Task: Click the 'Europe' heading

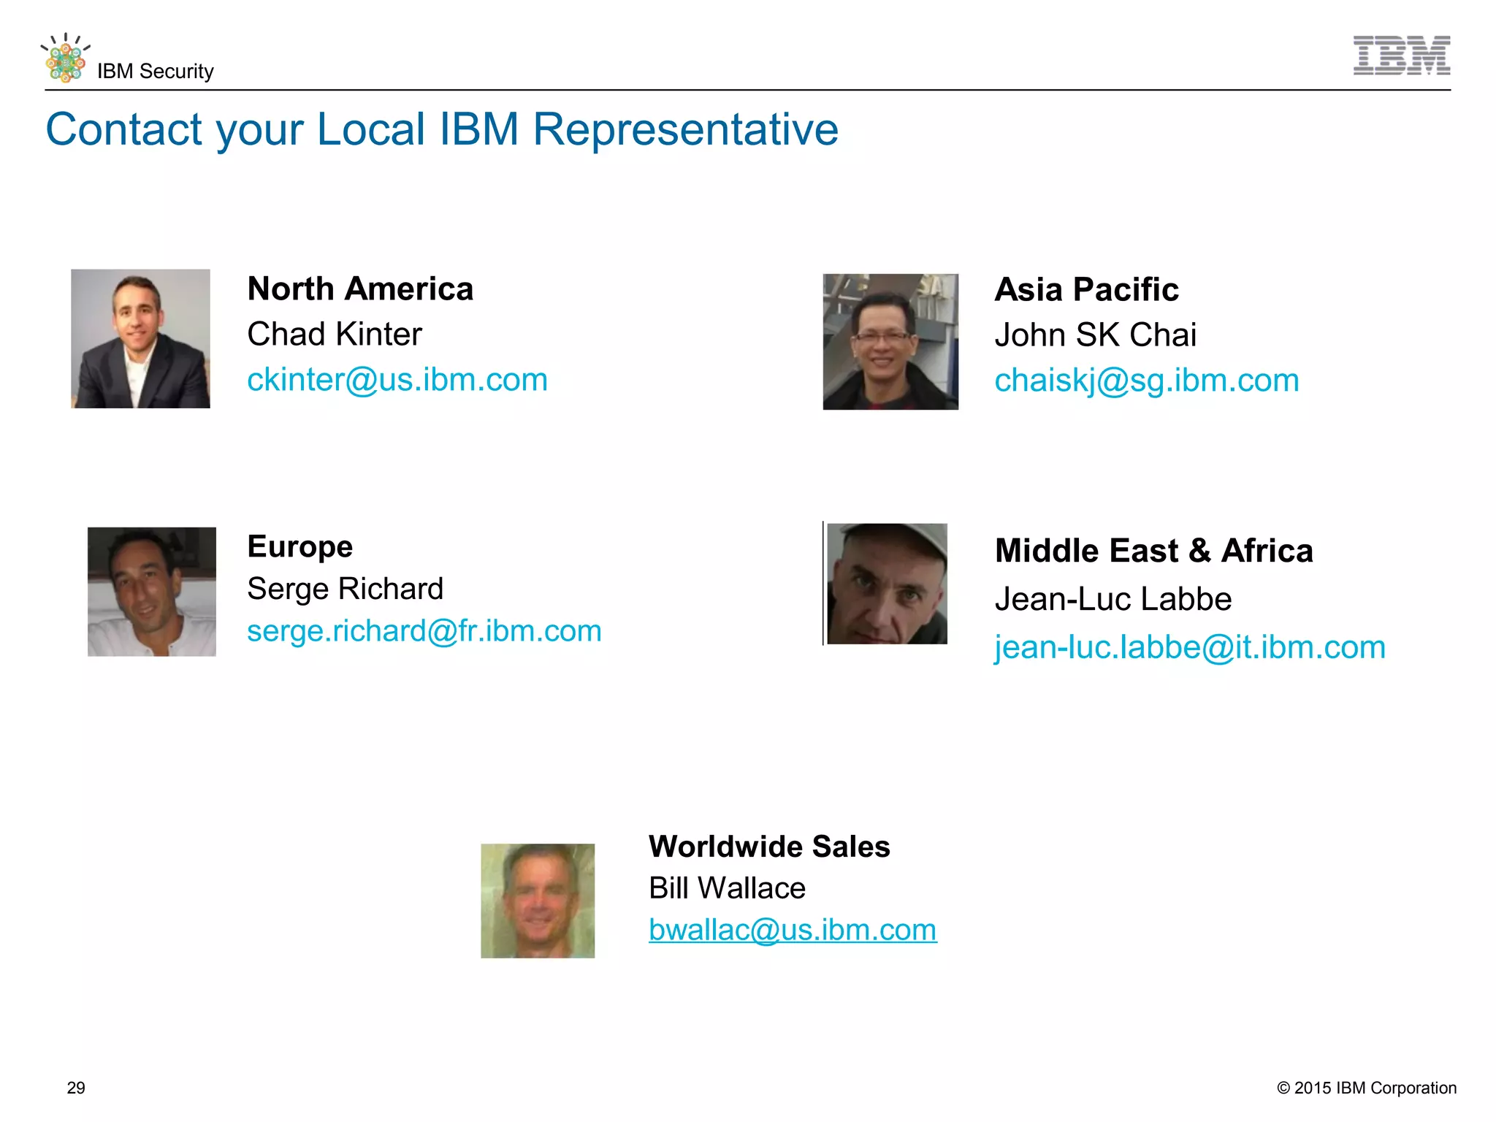Action: coord(299,547)
